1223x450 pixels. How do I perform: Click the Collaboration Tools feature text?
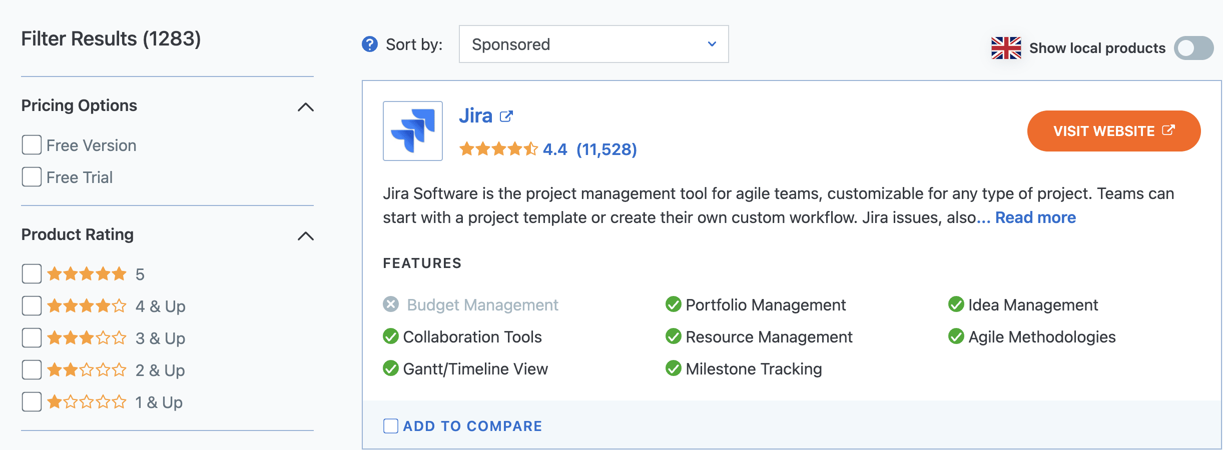click(472, 337)
